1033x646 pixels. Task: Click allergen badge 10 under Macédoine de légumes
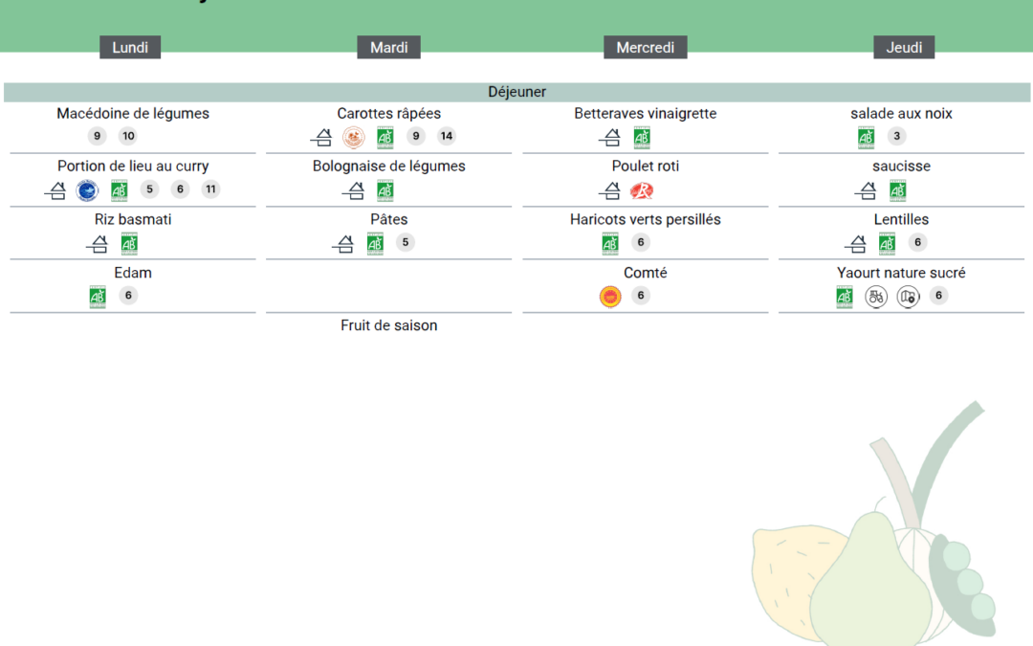point(128,136)
